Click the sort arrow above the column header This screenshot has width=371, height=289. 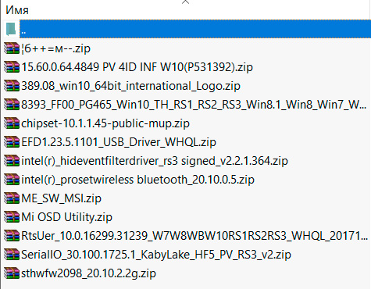[185, 2]
